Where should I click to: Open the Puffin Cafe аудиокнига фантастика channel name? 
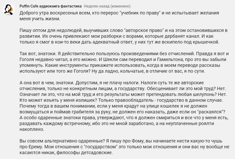tap(51, 6)
